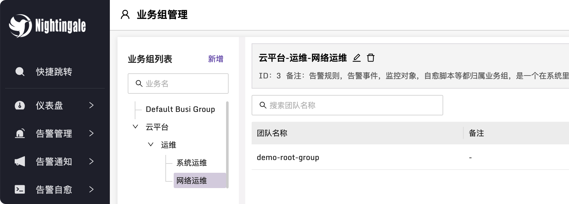Focus the 搜索团队名称 search field
569x204 pixels.
(347, 105)
